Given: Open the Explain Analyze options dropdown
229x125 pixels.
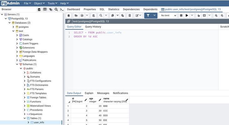Looking at the screenshot, I should (x=209, y=15).
